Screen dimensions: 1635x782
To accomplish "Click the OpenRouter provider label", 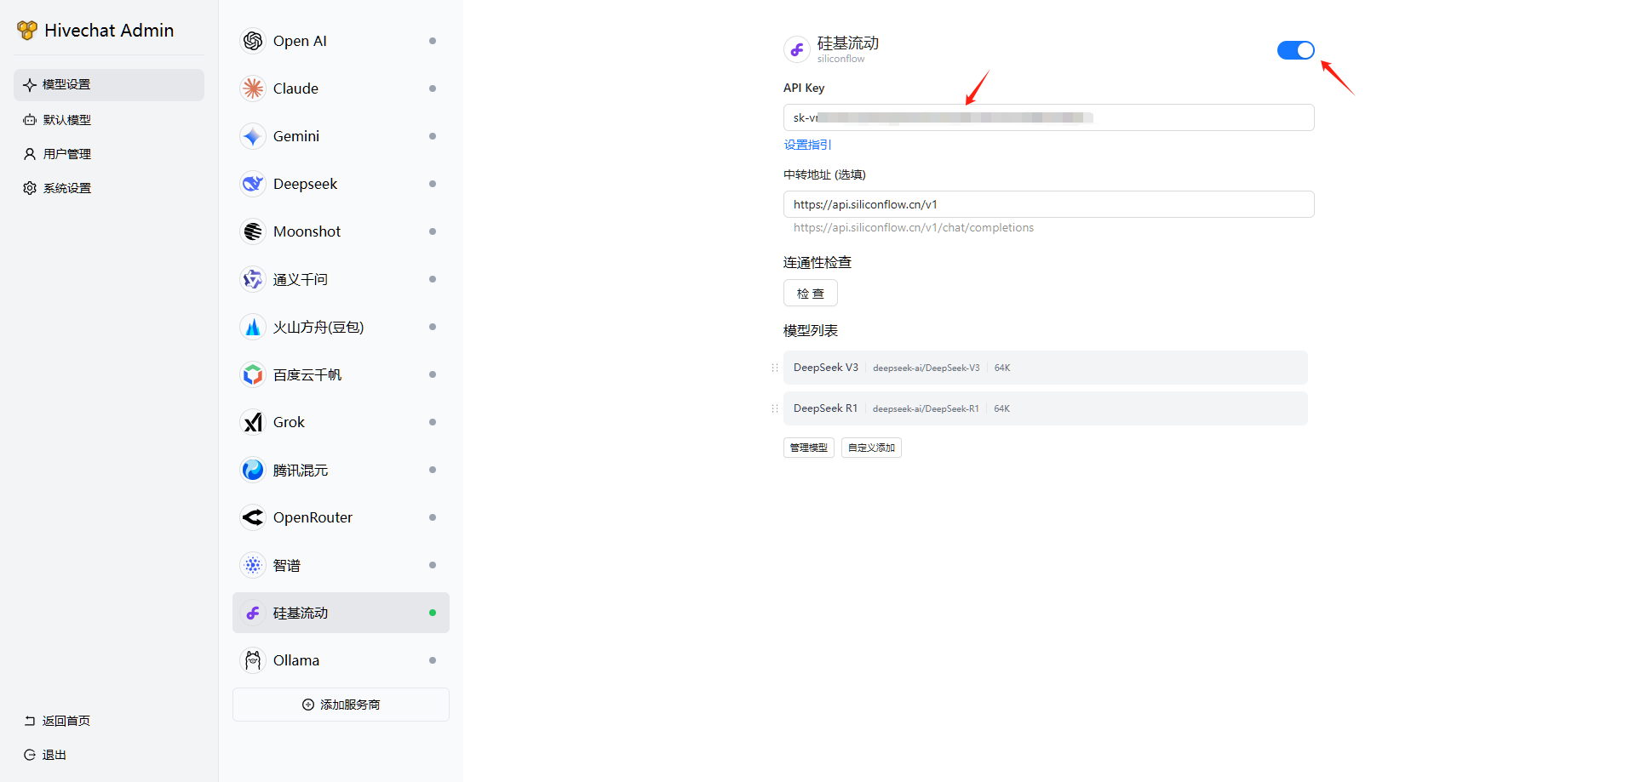I will click(313, 517).
